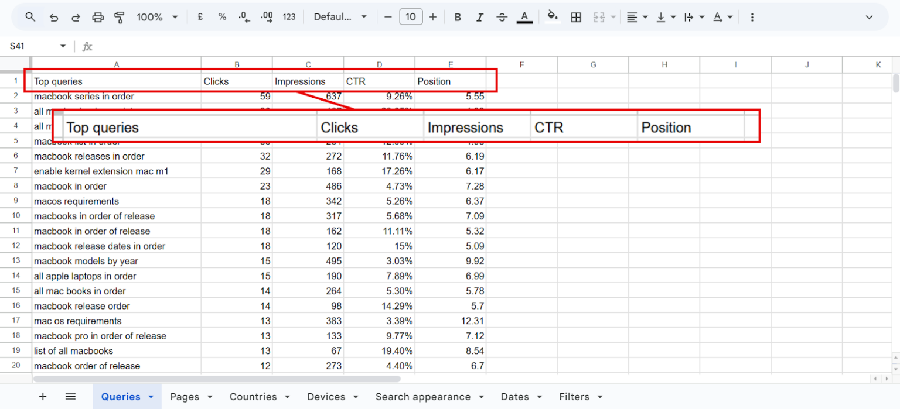Open the borders menu
The width and height of the screenshot is (900, 409).
point(576,17)
